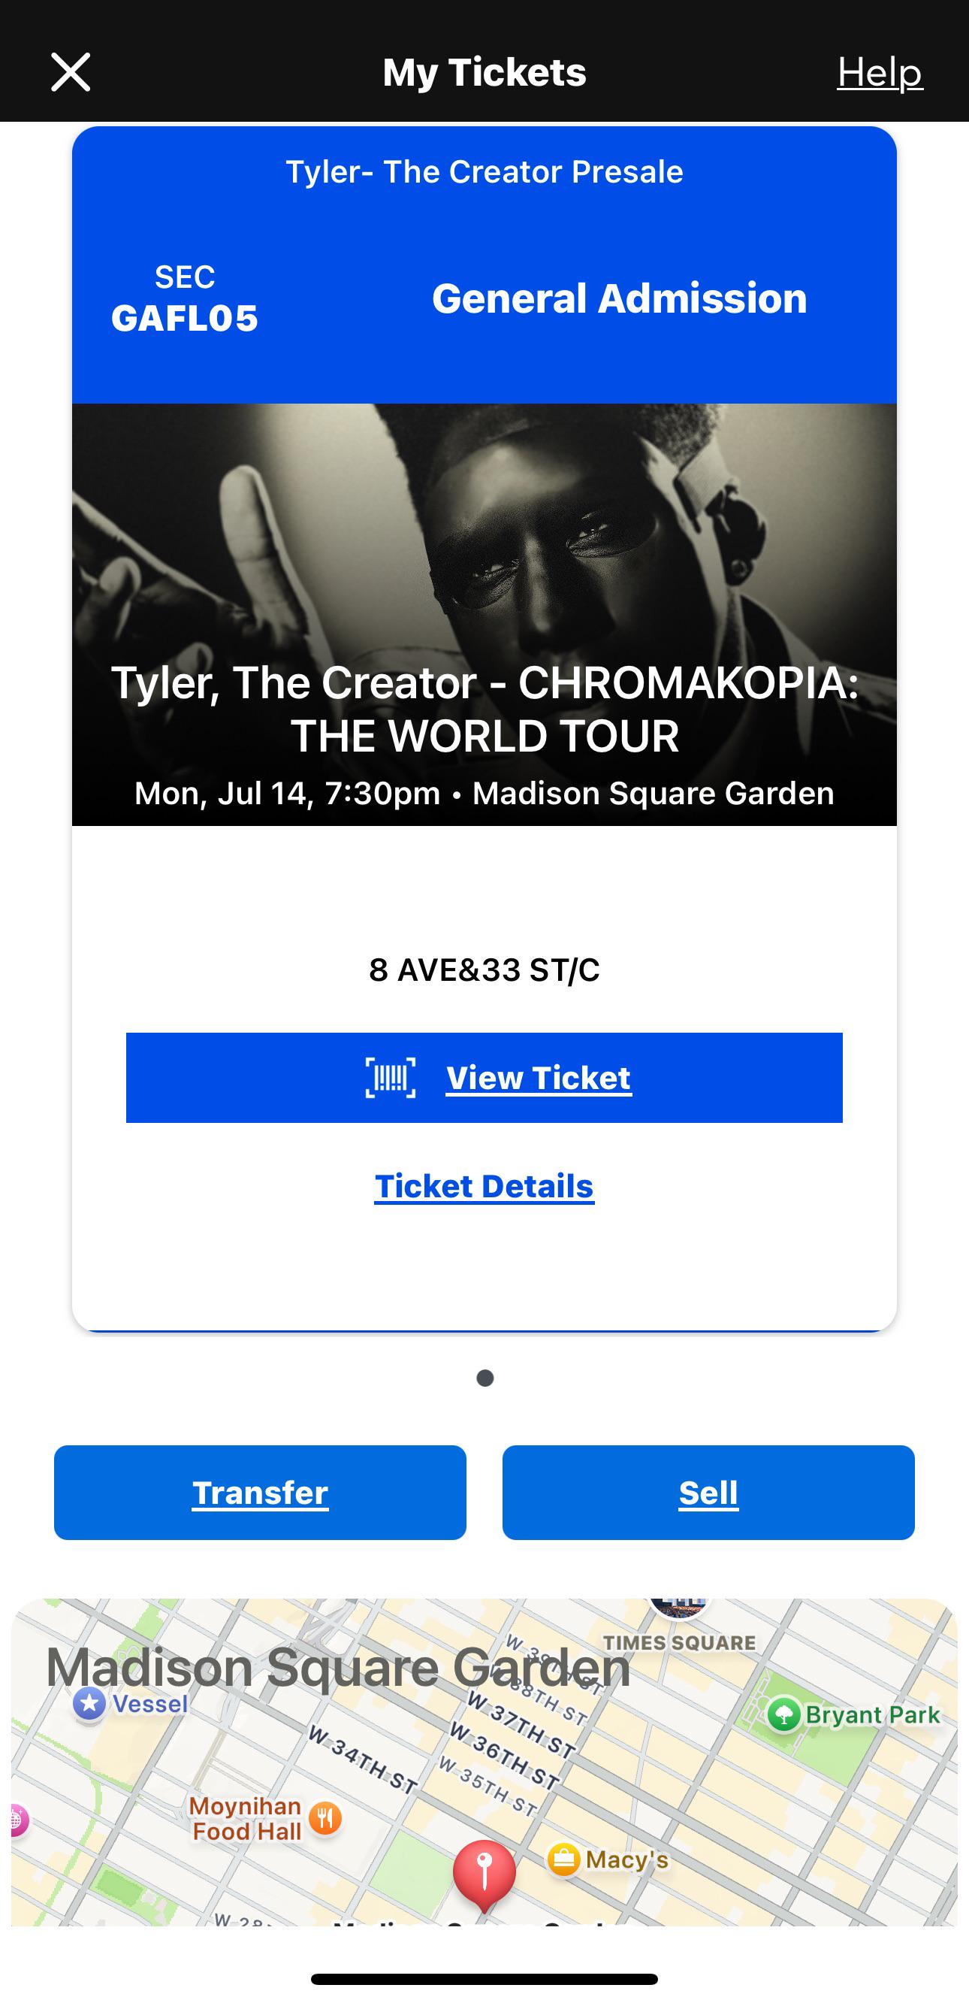
Task: Tap the 8 AVE&33 ST/C transit info
Action: 484,969
